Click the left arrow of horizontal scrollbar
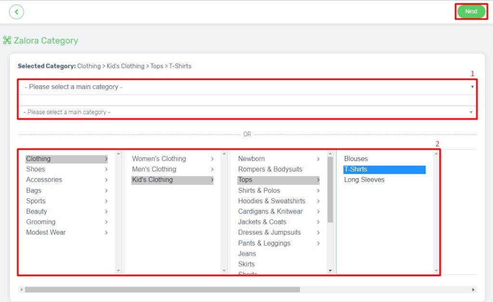The image size is (493, 302). pyautogui.click(x=21, y=289)
